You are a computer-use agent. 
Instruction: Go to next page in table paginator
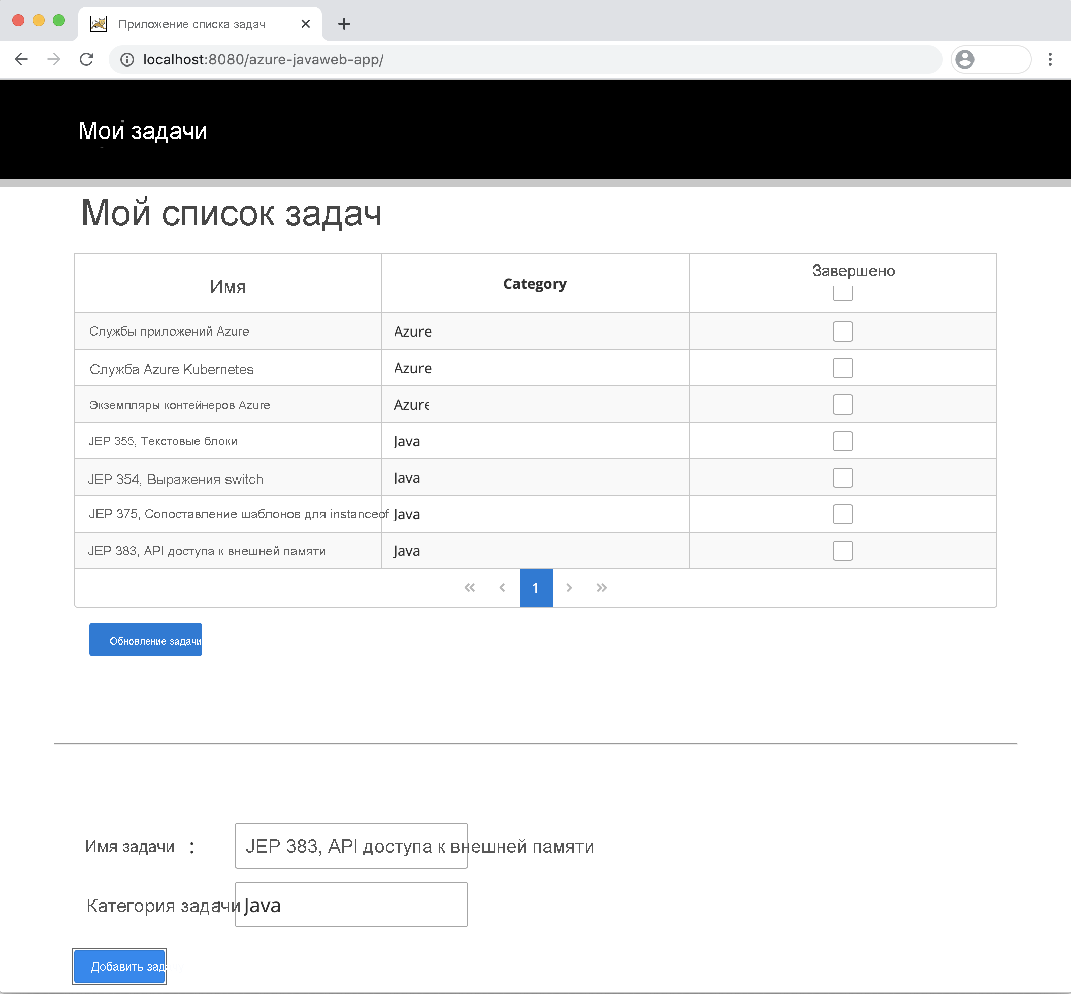click(569, 588)
